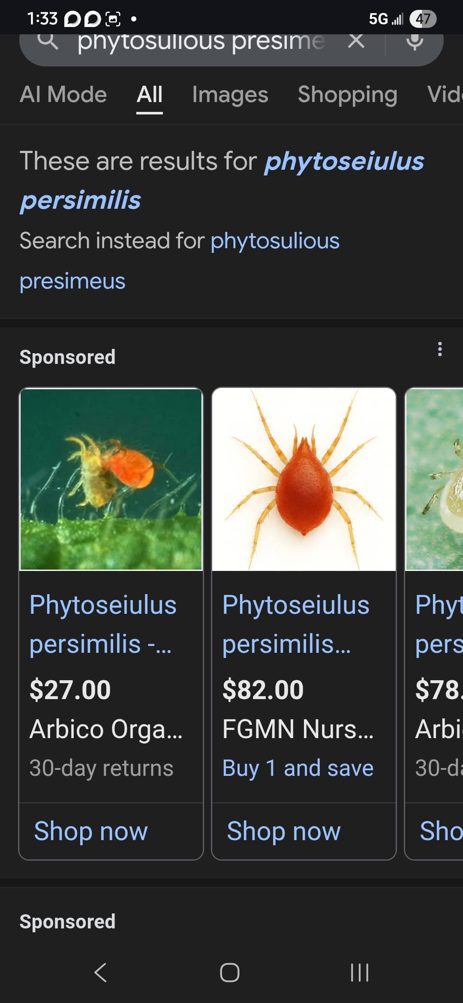This screenshot has width=463, height=1003.
Task: Tap the search query text field
Action: [201, 42]
